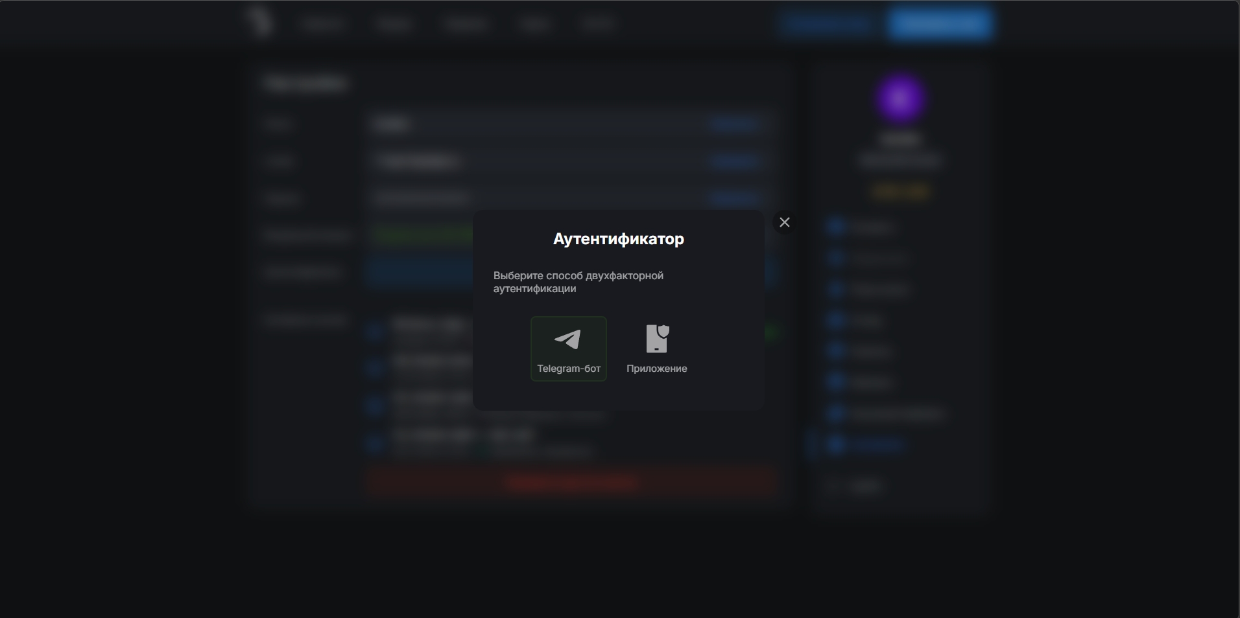Click the site logo in the header

pos(260,23)
